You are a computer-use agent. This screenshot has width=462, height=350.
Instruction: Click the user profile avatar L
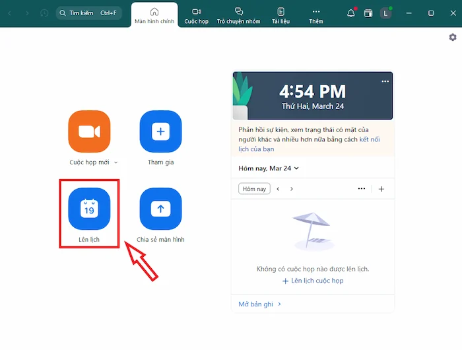386,13
